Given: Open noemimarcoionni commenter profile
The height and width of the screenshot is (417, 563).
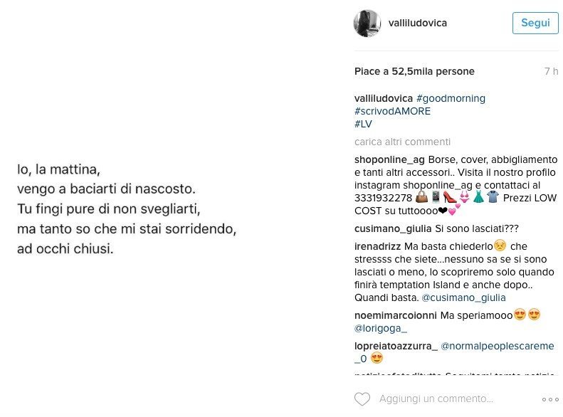Looking at the screenshot, I should 395,315.
